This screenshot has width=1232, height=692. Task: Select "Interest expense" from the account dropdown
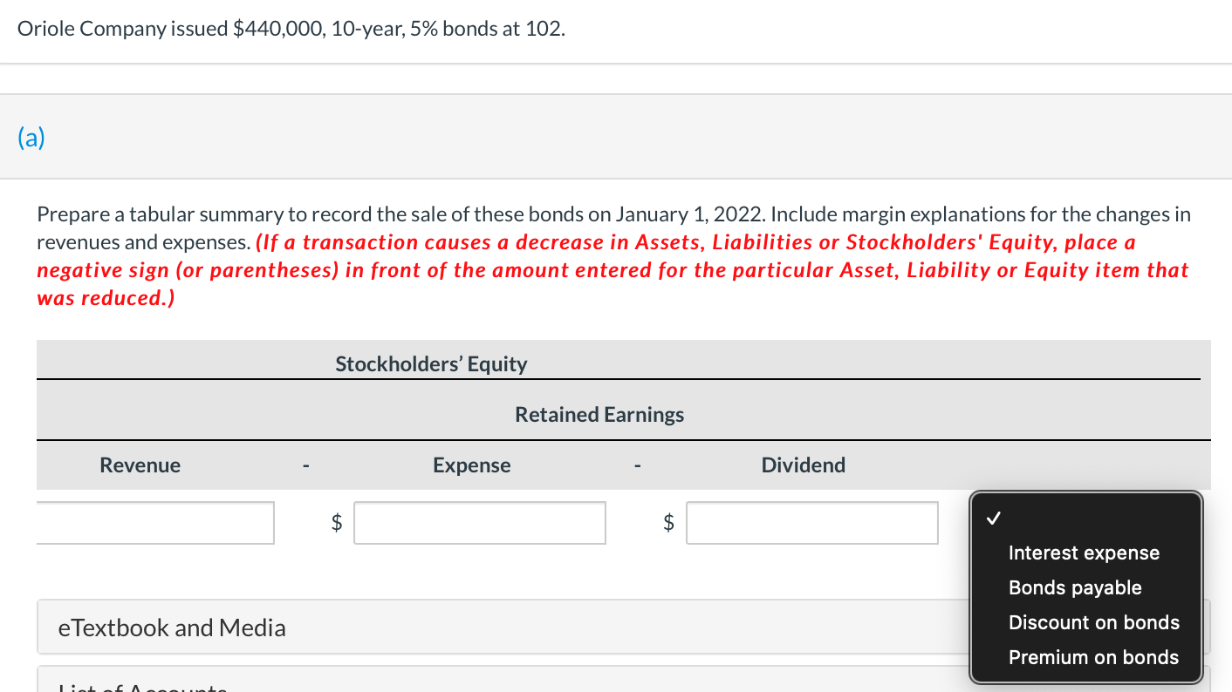[1084, 553]
